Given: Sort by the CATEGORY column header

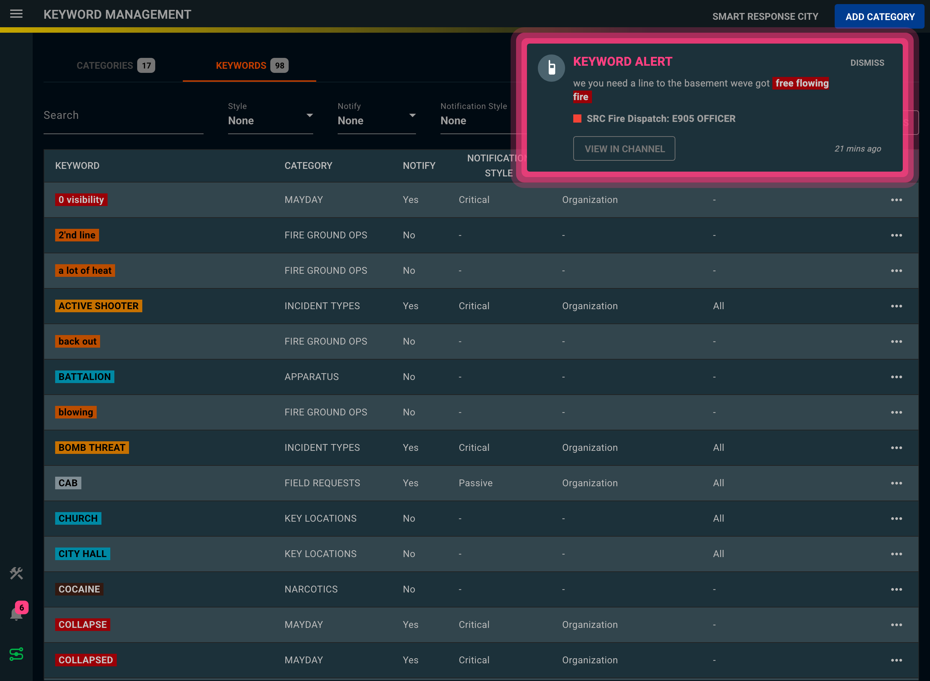Looking at the screenshot, I should pyautogui.click(x=308, y=166).
